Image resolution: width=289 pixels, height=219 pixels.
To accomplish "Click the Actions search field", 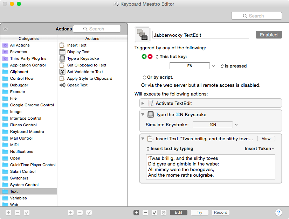I will pyautogui.click(x=97, y=29).
